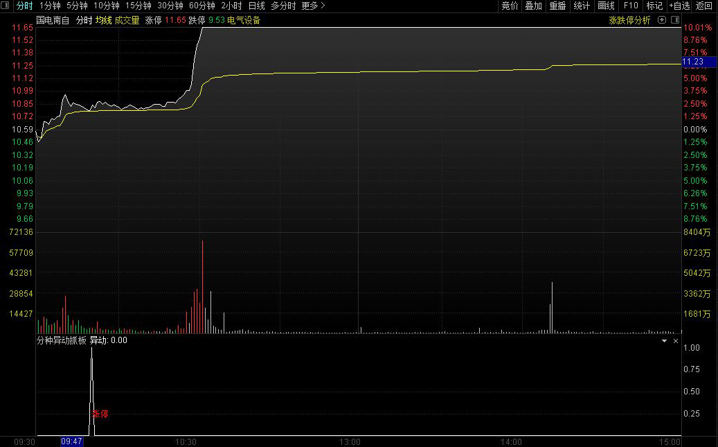
Task: Switch to the 5分钟 chart
Action: (x=77, y=6)
